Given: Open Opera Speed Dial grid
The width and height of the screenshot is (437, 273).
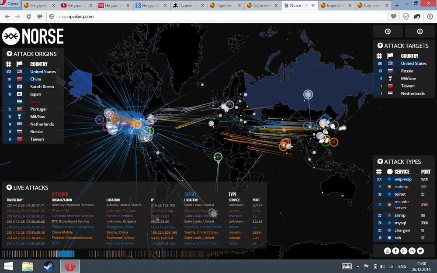Looking at the screenshot, I should [40, 17].
